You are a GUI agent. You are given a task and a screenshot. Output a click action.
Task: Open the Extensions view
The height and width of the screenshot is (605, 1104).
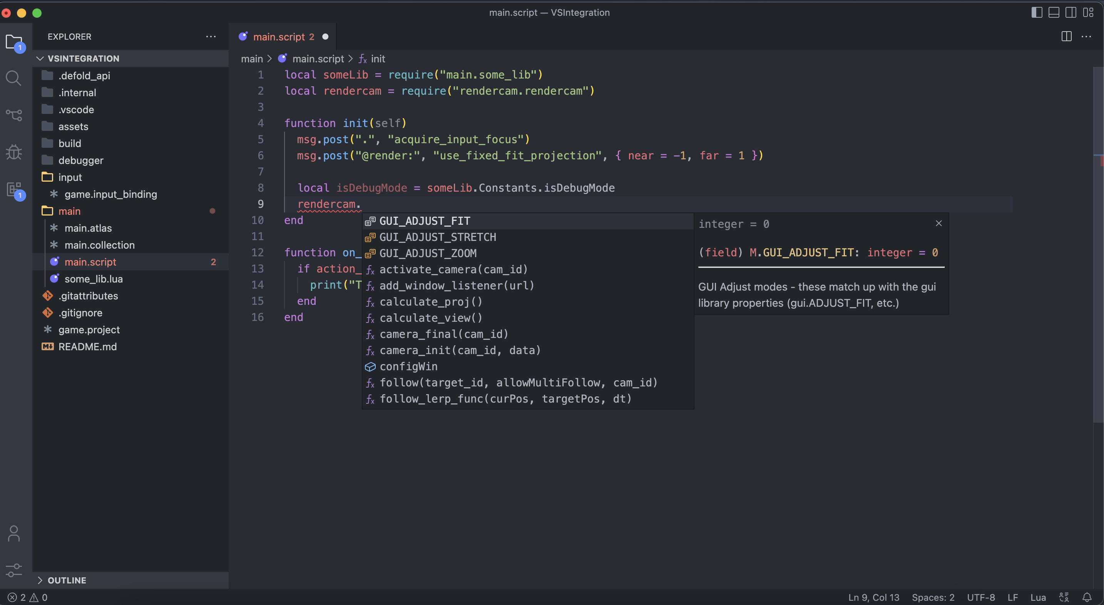pyautogui.click(x=14, y=189)
